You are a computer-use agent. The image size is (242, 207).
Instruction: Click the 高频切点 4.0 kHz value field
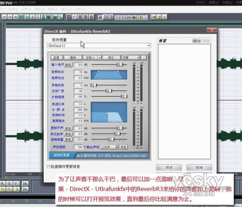(78, 78)
